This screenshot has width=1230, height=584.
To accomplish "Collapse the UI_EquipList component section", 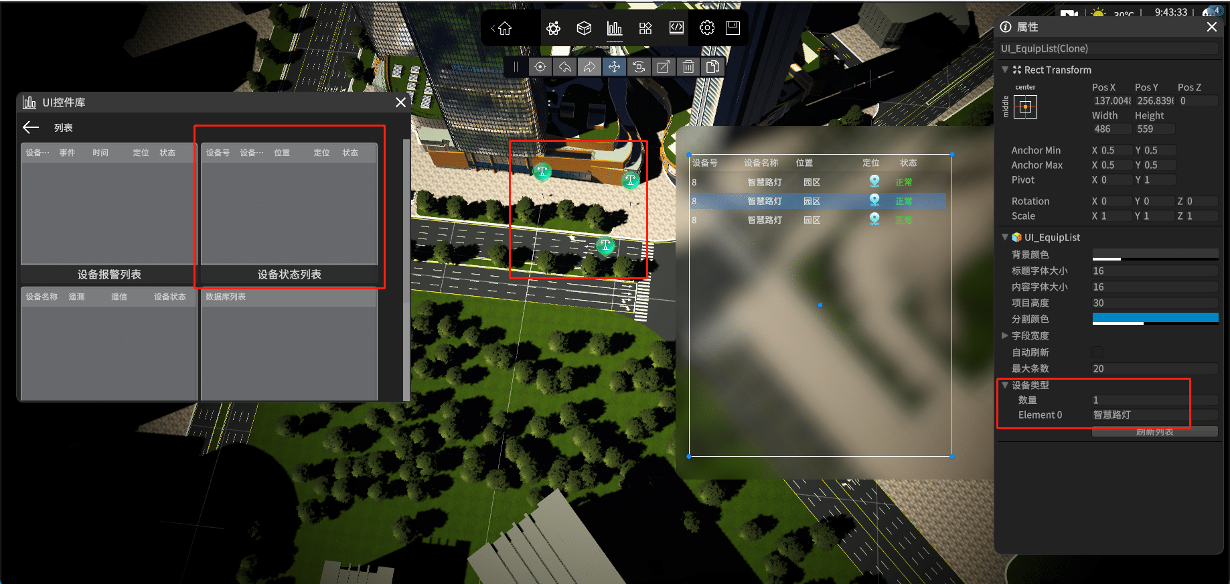I will 1005,237.
